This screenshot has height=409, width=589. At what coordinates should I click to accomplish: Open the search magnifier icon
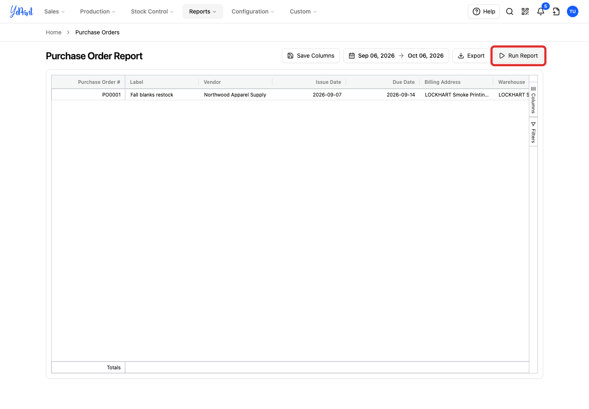510,11
